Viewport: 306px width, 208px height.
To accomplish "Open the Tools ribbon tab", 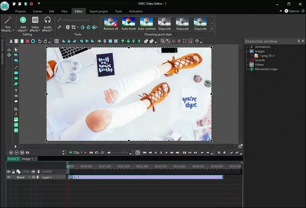I will pyautogui.click(x=119, y=11).
